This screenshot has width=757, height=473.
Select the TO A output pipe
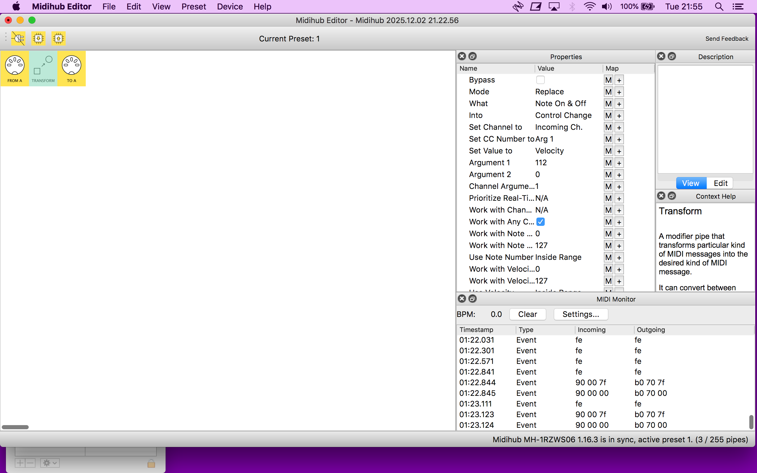(71, 69)
